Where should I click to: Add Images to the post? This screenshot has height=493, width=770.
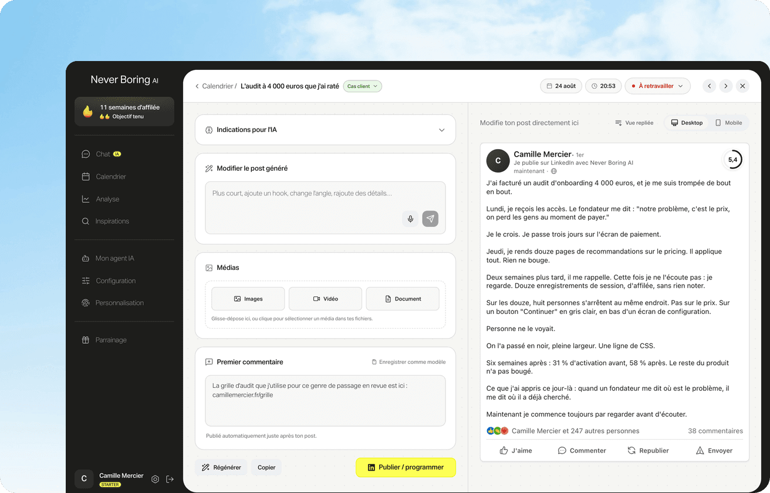[x=248, y=299]
